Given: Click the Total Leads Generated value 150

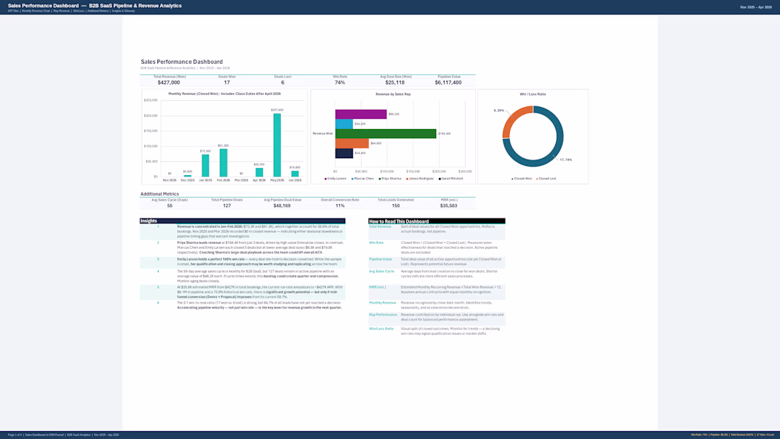Looking at the screenshot, I should [x=396, y=206].
